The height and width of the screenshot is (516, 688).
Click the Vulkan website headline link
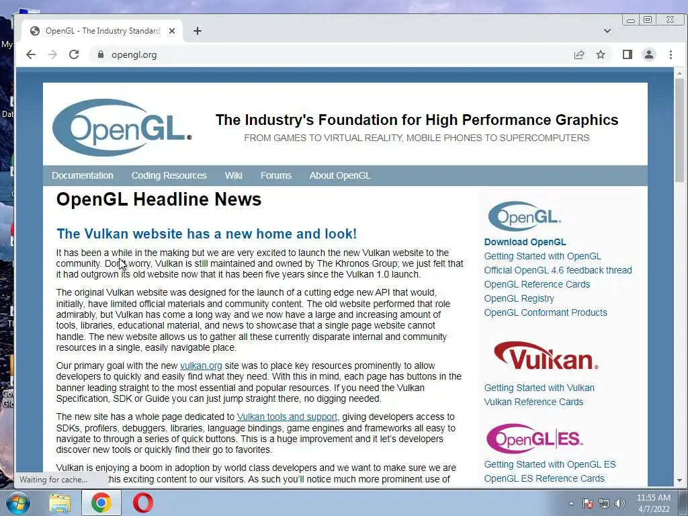click(207, 233)
